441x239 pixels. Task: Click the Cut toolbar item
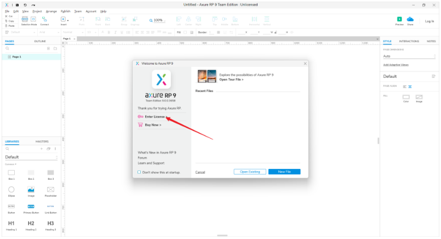tap(9, 16)
